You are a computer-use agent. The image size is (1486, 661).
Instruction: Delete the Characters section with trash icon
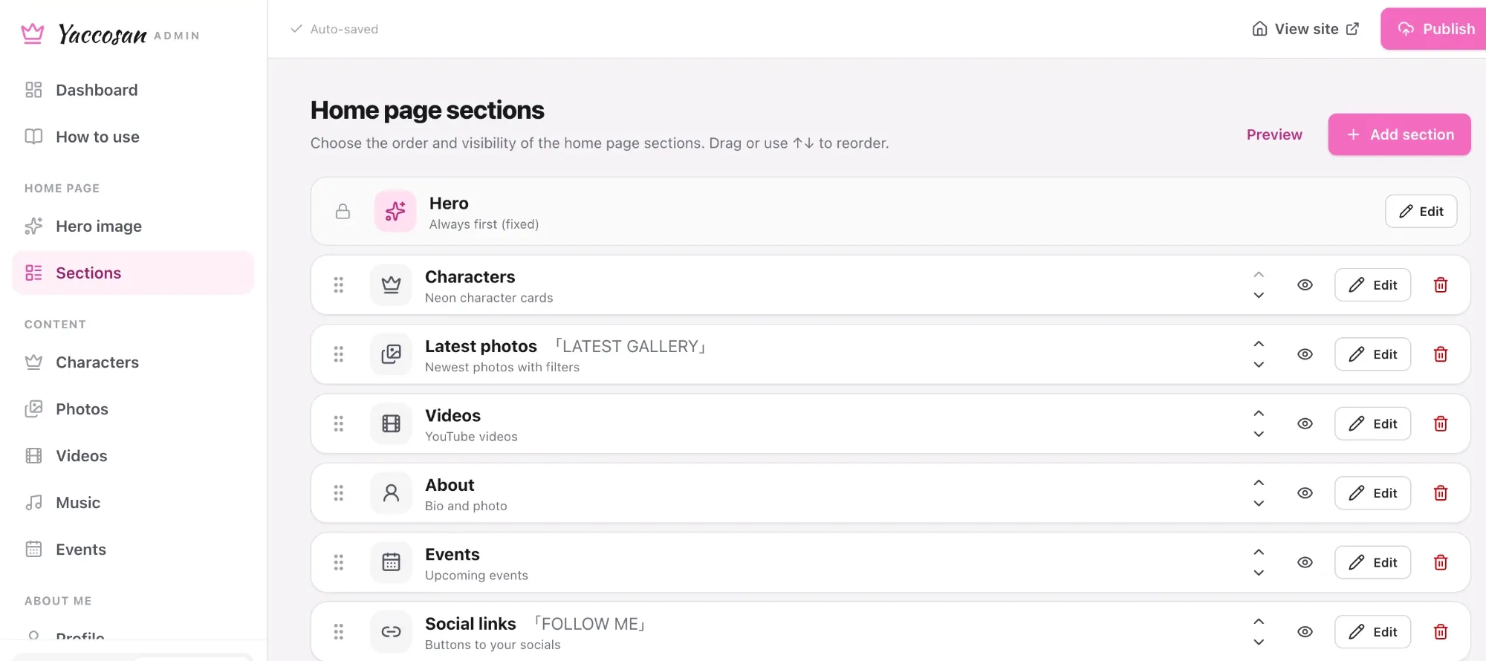1440,285
